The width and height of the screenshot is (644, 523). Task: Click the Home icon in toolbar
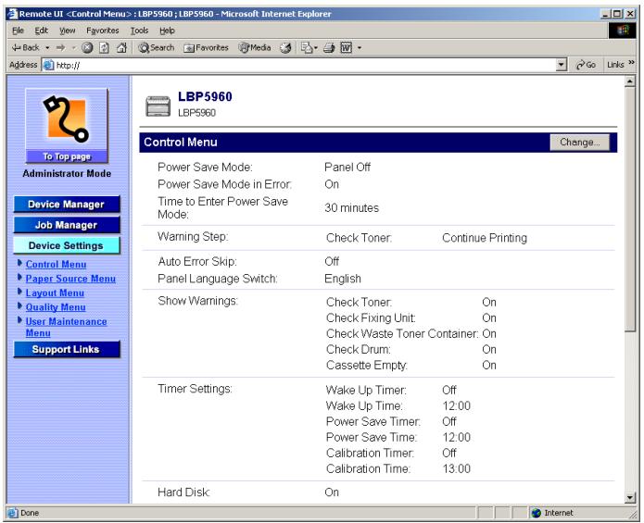pyautogui.click(x=121, y=47)
